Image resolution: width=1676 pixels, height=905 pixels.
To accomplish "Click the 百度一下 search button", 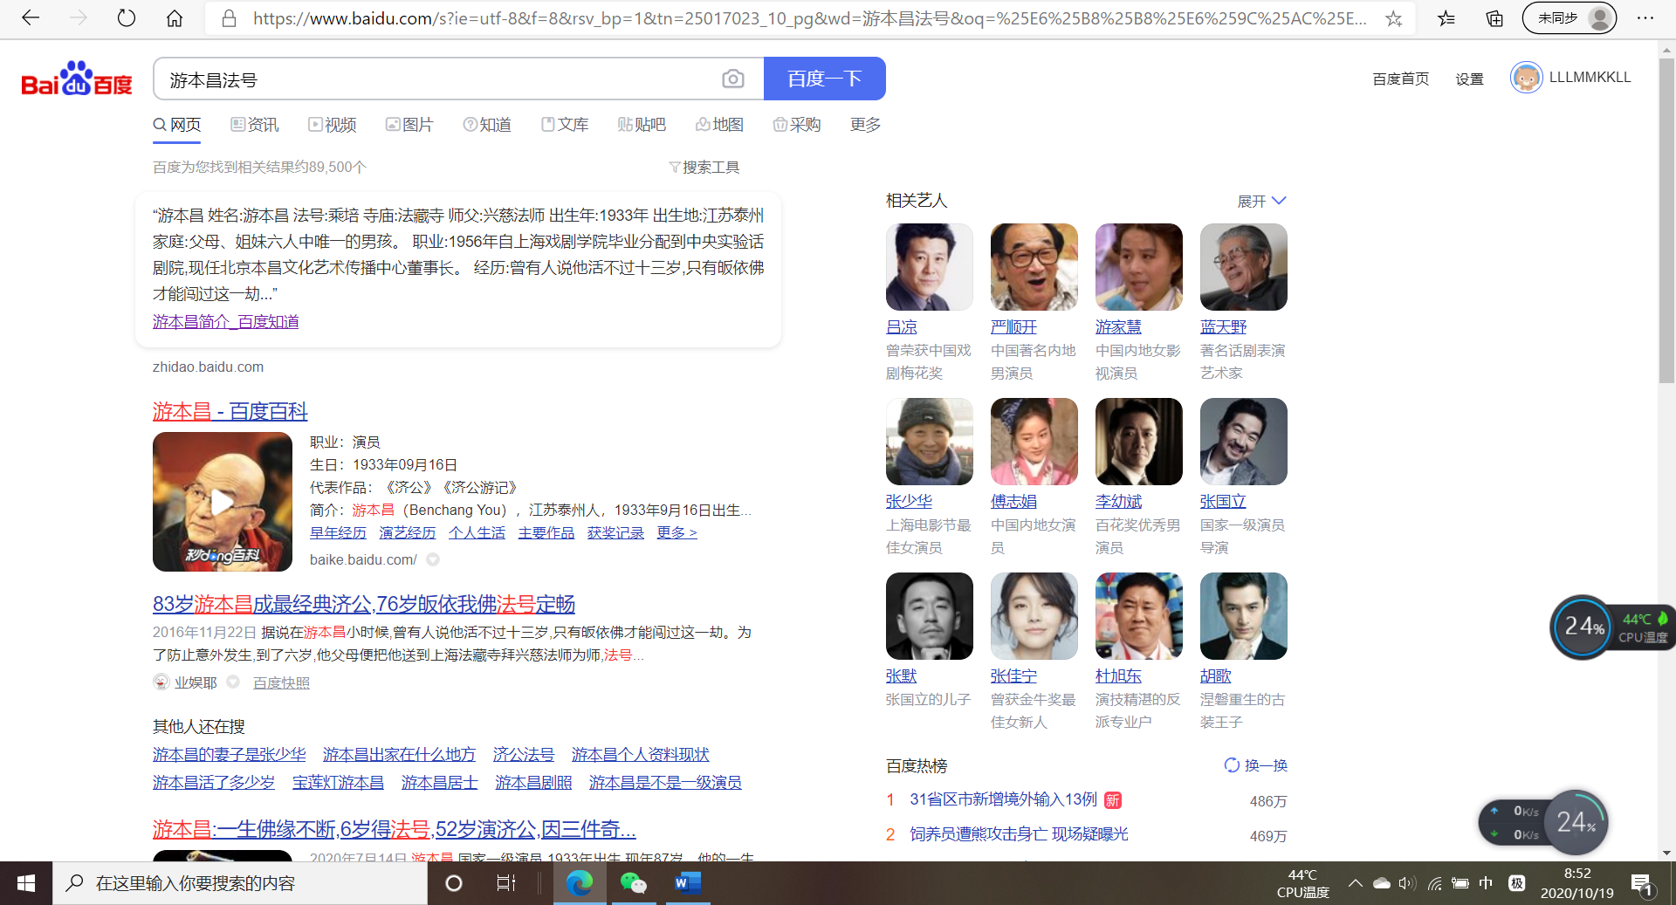I will click(x=825, y=79).
